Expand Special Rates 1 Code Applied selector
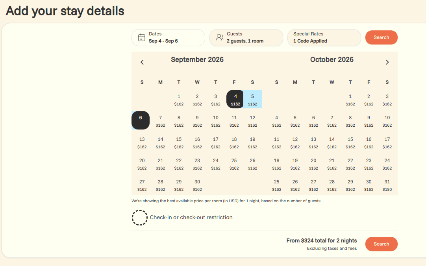This screenshot has width=426, height=266. [324, 37]
